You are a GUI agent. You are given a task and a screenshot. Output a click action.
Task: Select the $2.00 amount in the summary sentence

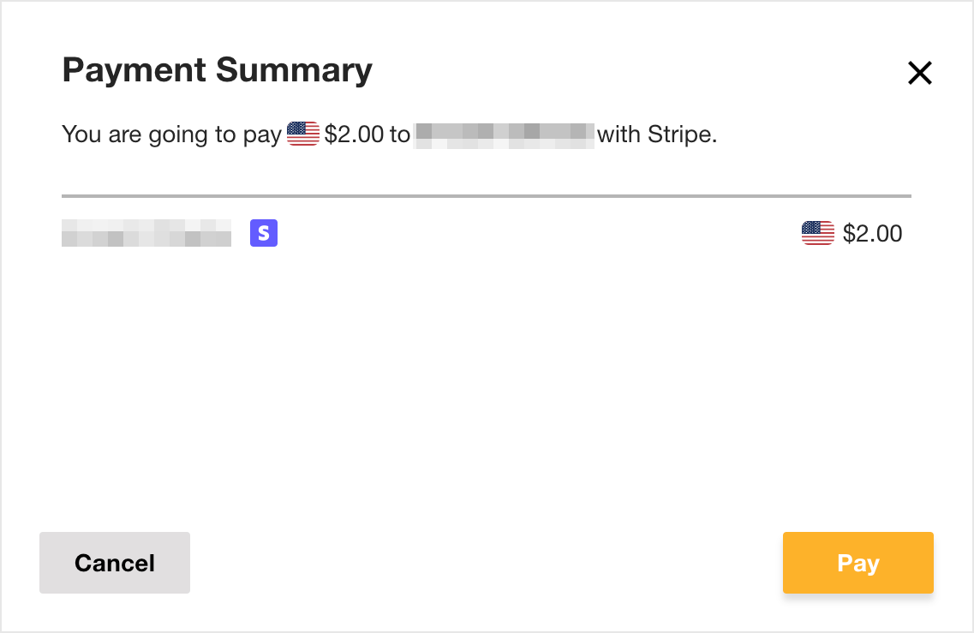(x=354, y=134)
